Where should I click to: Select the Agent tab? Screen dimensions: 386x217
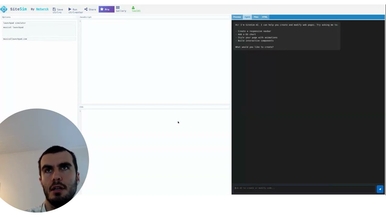(x=247, y=17)
